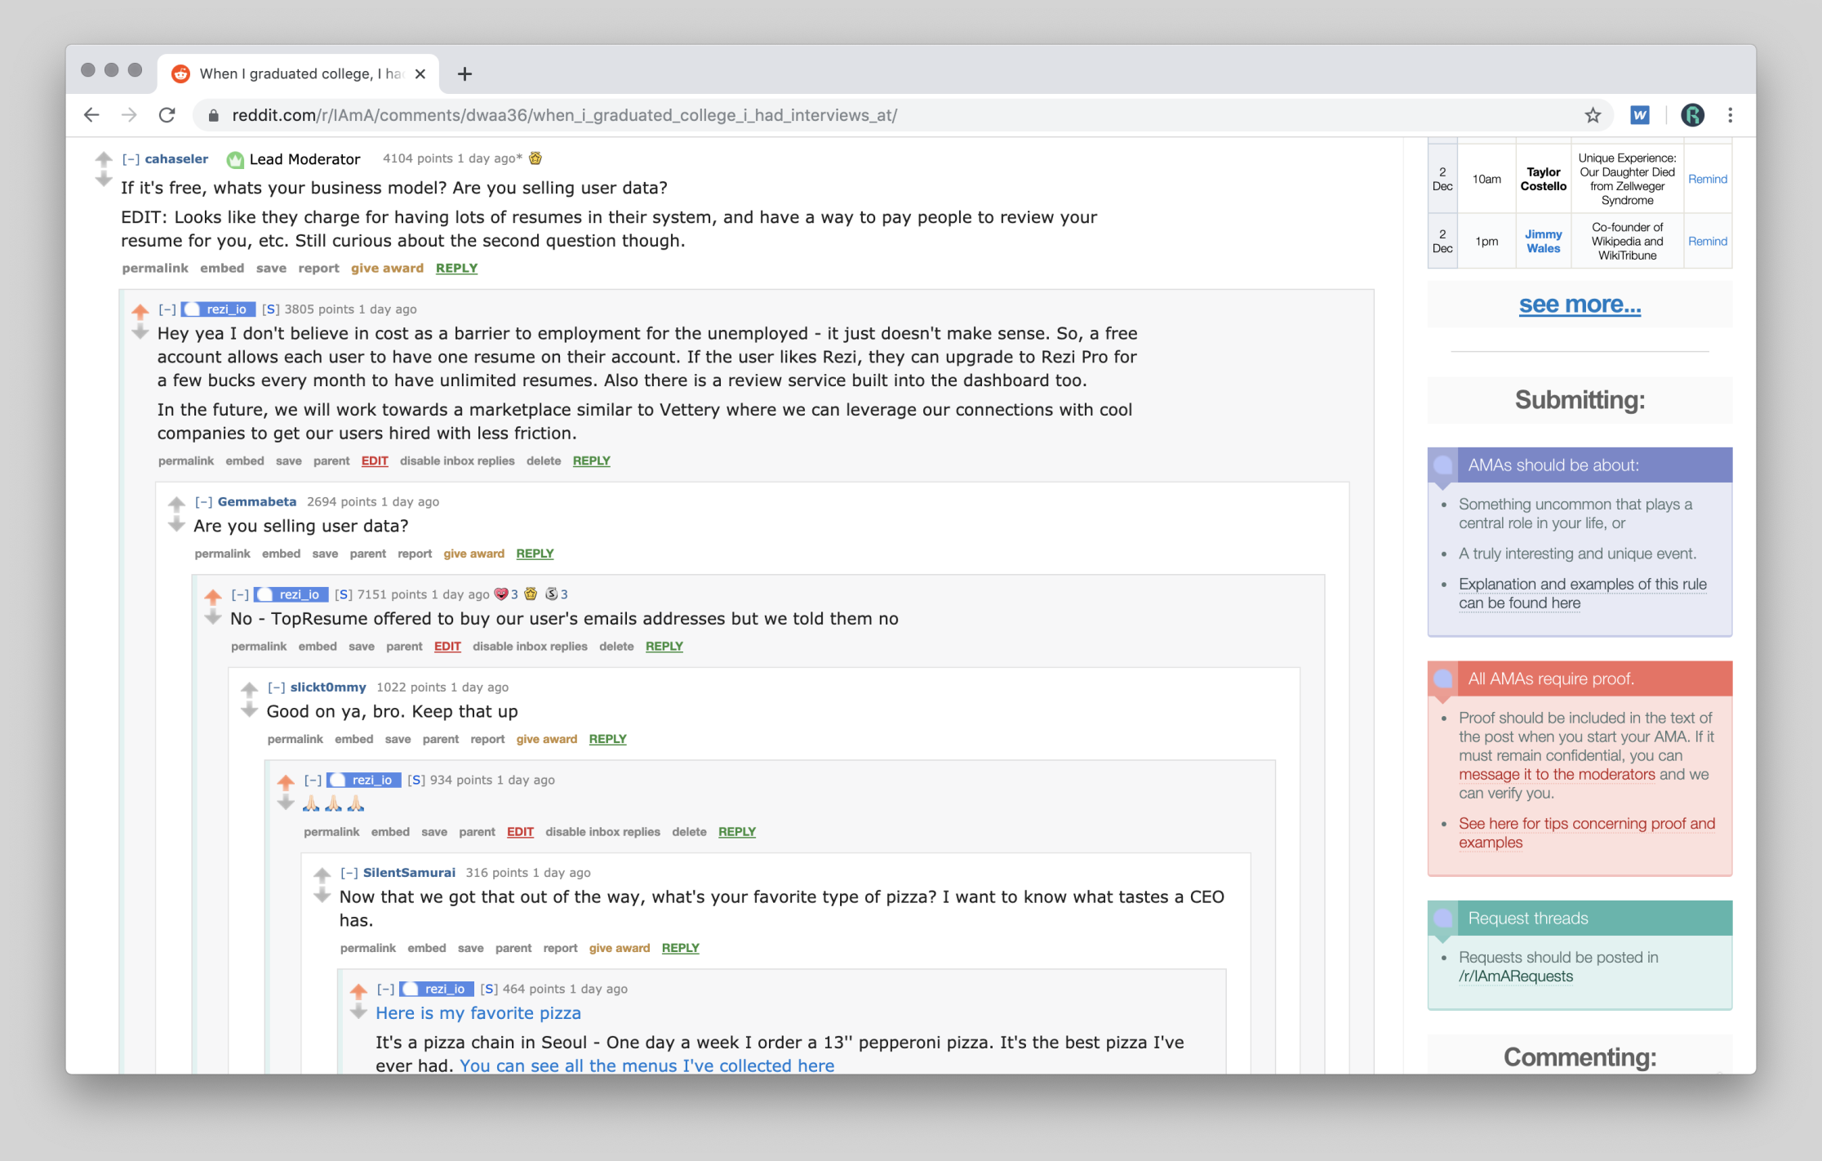Click permalink on SilentSamurai's comment
Image resolution: width=1822 pixels, height=1161 pixels.
367,947
